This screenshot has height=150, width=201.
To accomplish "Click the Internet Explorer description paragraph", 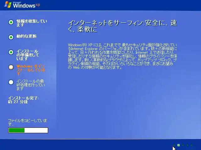I will (122, 56).
